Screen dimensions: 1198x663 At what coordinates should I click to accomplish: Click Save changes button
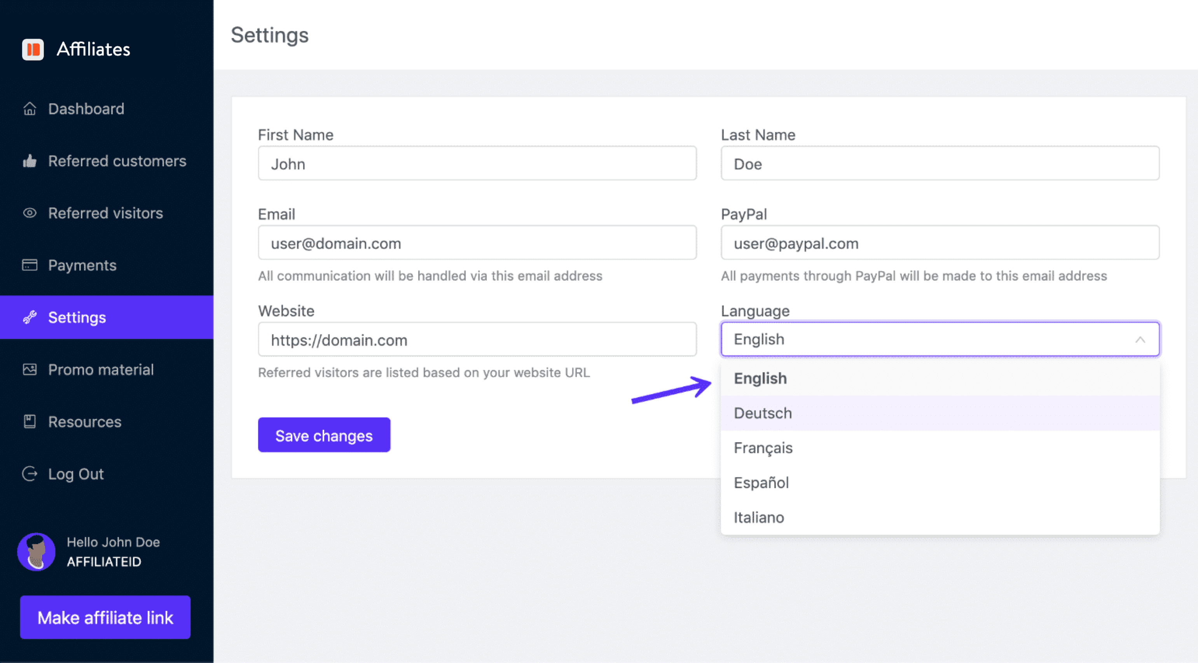pyautogui.click(x=323, y=435)
